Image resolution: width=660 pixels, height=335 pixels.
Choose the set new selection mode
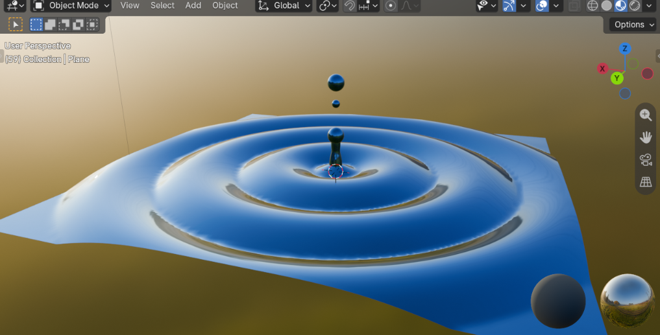point(36,25)
